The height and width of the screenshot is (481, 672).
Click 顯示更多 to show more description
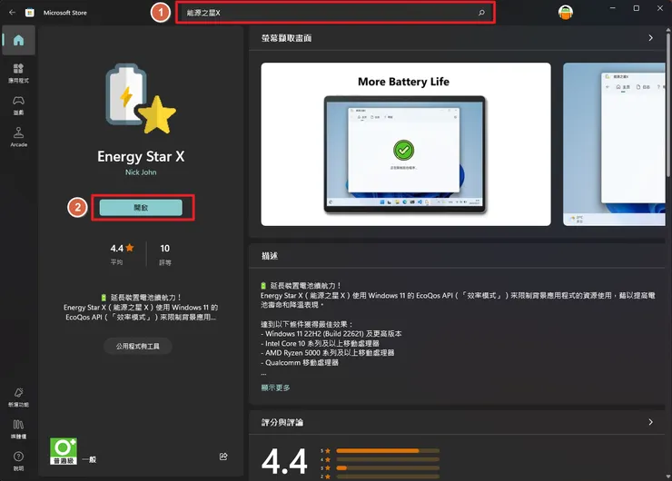click(275, 388)
